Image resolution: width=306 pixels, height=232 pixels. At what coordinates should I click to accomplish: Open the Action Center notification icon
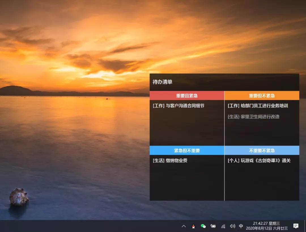(296, 226)
